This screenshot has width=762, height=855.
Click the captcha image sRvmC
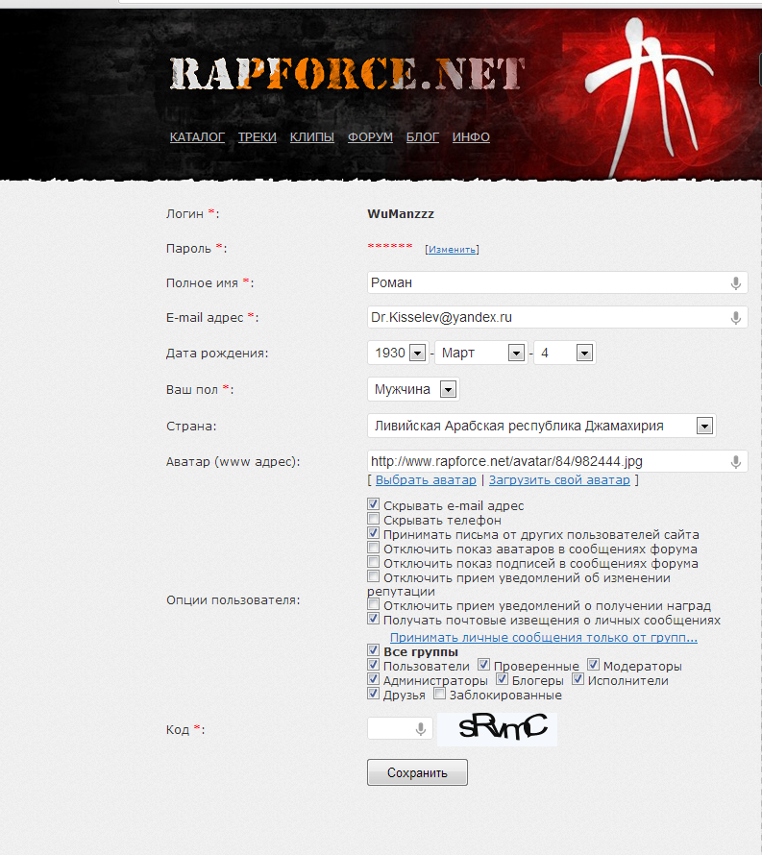(x=498, y=728)
